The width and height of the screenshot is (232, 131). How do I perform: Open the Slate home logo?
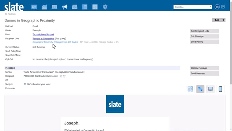click(x=14, y=7)
